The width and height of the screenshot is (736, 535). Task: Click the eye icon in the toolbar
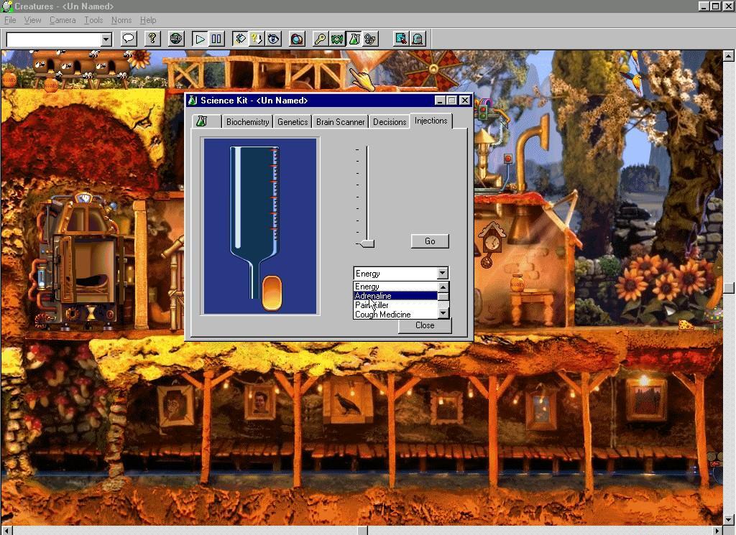click(274, 39)
